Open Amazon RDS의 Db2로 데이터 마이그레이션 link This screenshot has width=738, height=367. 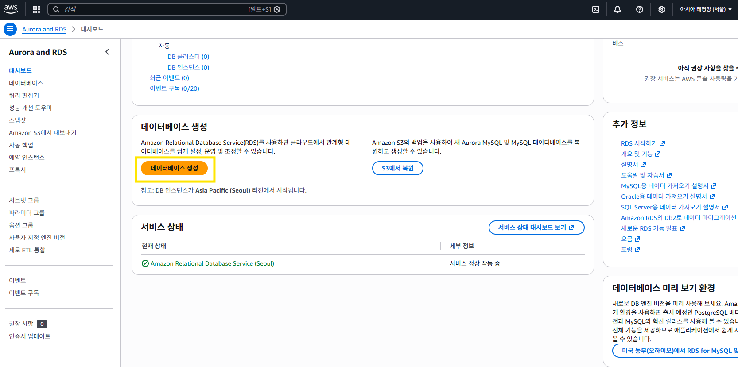(x=679, y=218)
